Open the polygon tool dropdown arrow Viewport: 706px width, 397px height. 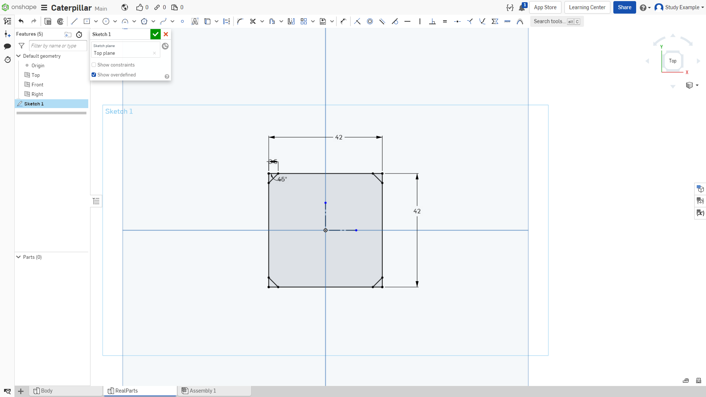(x=153, y=21)
